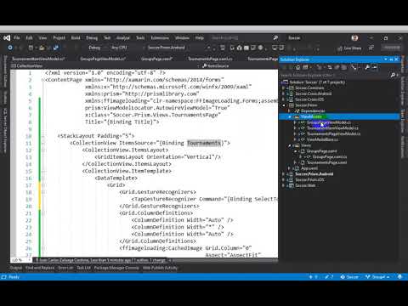
Task: Expand the Soccer.Common project
Action: pyautogui.click(x=283, y=88)
